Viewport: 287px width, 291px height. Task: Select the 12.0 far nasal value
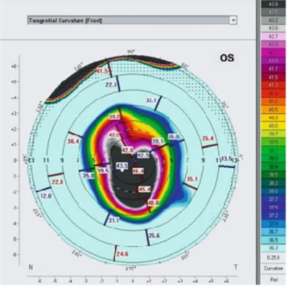coord(46,196)
